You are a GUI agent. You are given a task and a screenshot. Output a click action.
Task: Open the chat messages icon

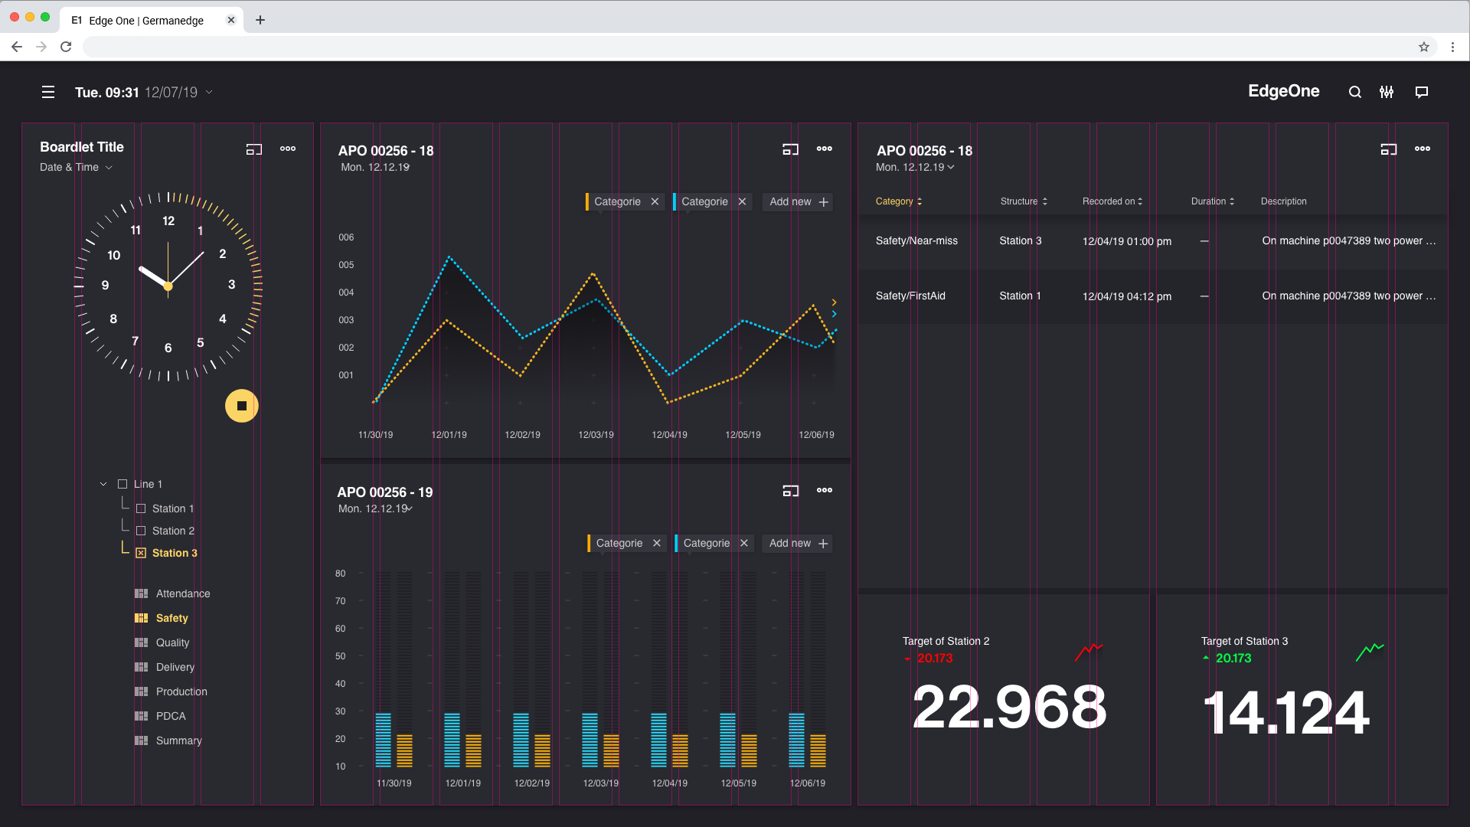(x=1422, y=92)
